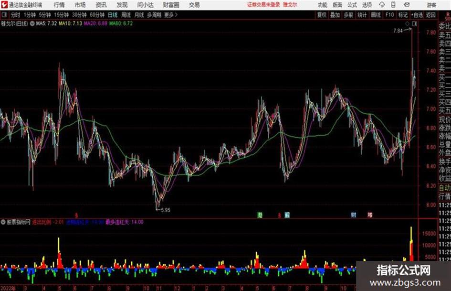Click the 多股 multi-stock toolbar button
This screenshot has width=451, height=291.
[348, 15]
